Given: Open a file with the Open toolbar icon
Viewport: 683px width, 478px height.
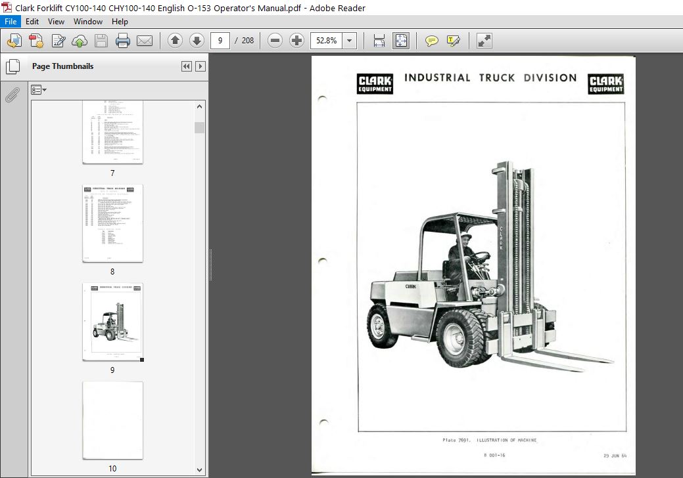Looking at the screenshot, I should coord(14,41).
